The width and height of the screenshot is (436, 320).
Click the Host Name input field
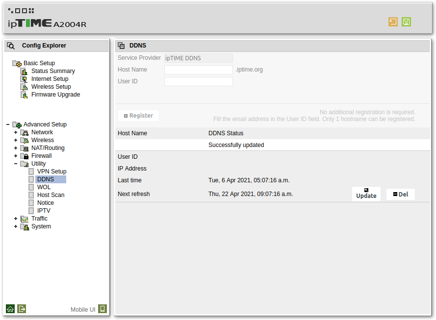pos(199,70)
